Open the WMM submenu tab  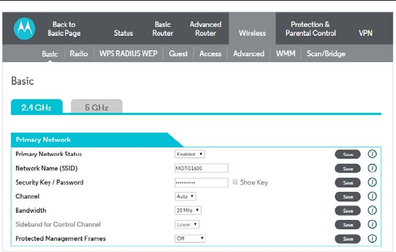pyautogui.click(x=286, y=54)
